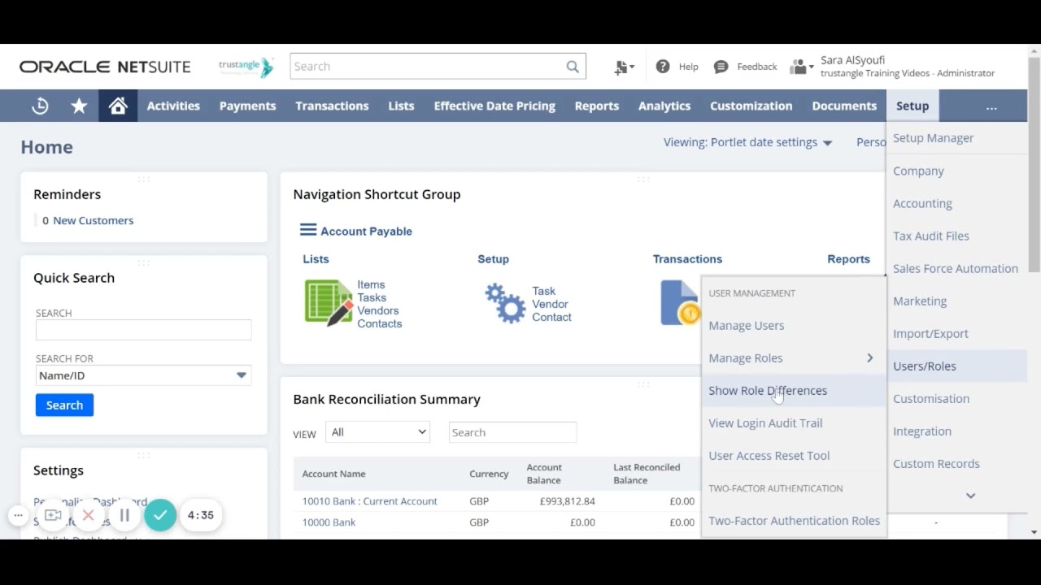
Task: Select Import/Export in Setup menu
Action: (956, 333)
